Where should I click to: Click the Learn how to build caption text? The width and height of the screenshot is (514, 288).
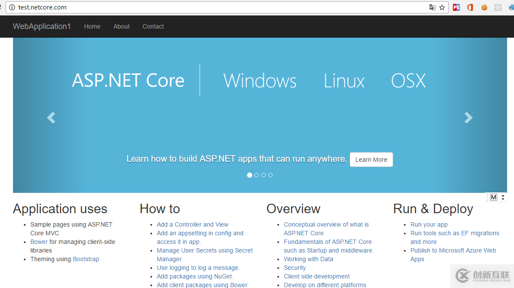(237, 159)
